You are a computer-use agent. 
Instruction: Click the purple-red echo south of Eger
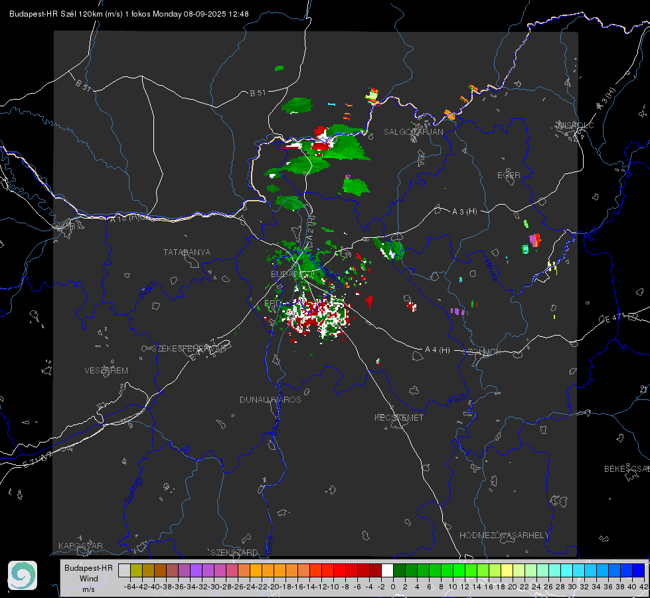click(x=534, y=240)
